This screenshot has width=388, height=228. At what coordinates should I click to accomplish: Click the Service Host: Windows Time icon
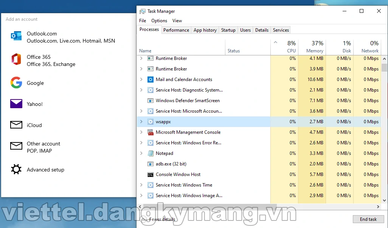(x=150, y=185)
